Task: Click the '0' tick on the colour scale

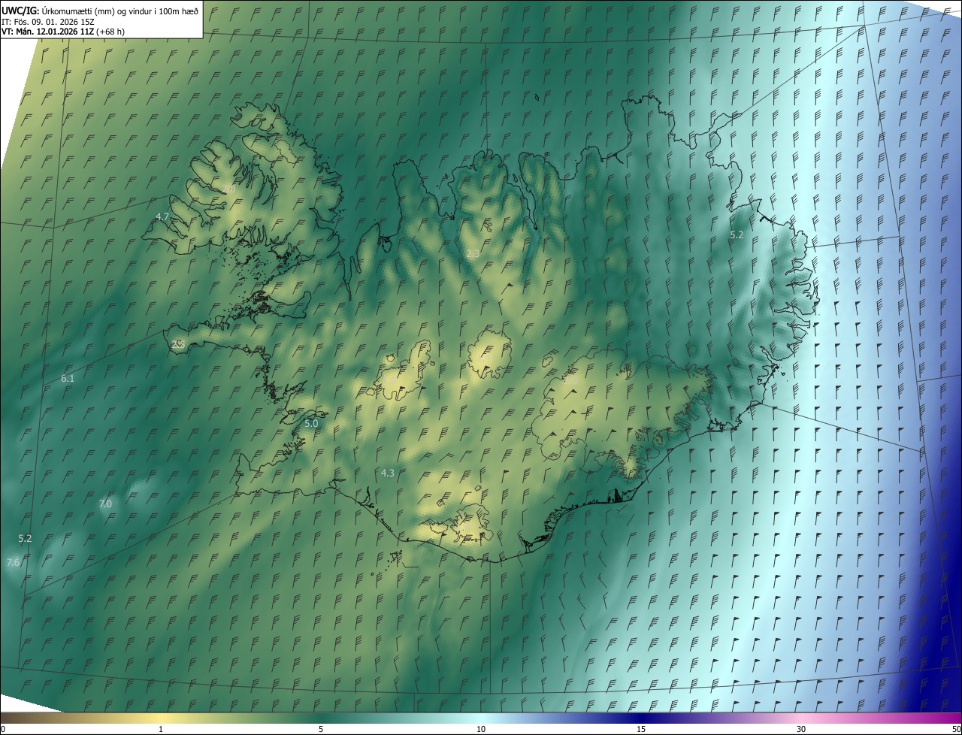Action: [x=3, y=729]
